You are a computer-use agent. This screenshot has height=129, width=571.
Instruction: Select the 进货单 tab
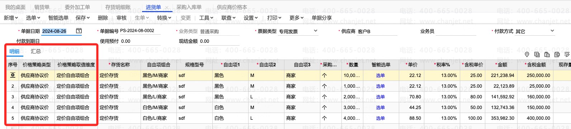pos(154,7)
